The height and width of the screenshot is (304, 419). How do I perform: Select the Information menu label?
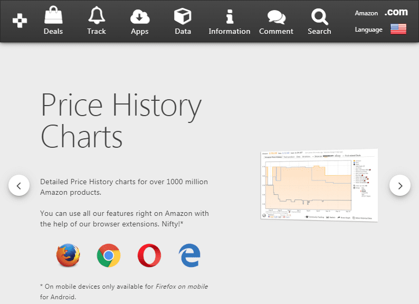(x=229, y=31)
